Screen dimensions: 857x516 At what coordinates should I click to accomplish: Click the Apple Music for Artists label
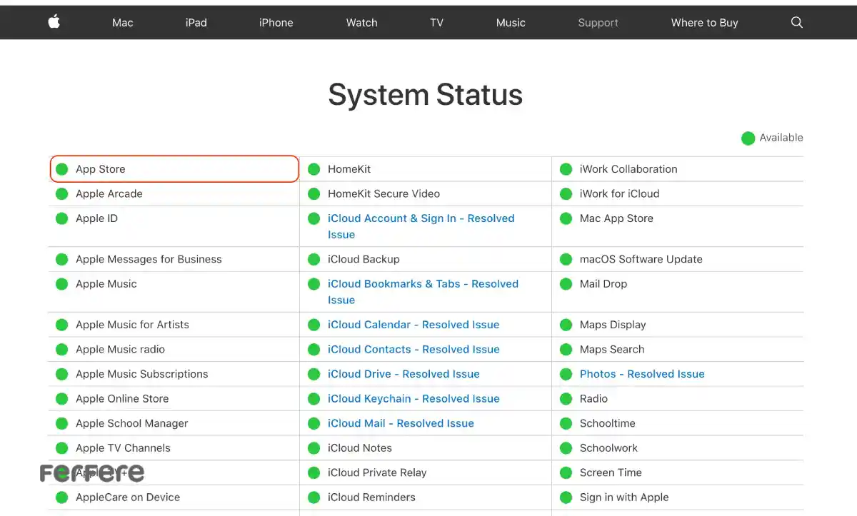(133, 325)
